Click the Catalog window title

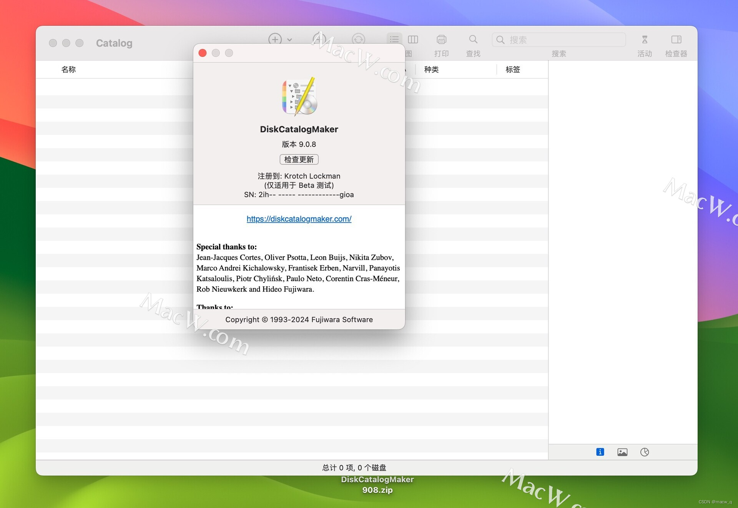[x=114, y=43]
